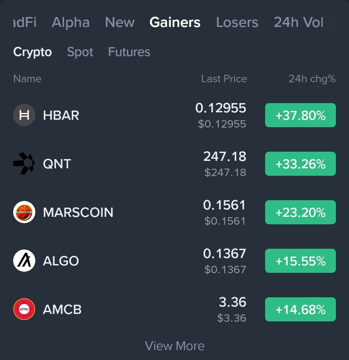Open the AMCB coin logo icon
349x360 pixels.
(24, 309)
